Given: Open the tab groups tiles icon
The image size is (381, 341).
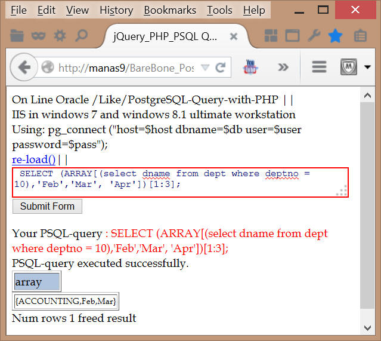Looking at the screenshot, I should (x=271, y=36).
